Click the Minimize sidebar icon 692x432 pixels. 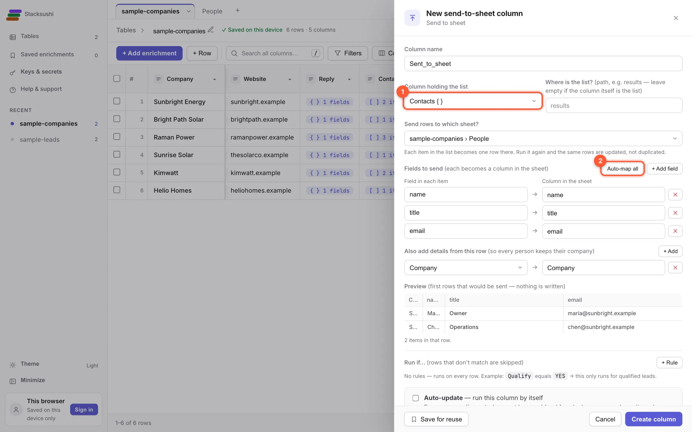[12, 381]
